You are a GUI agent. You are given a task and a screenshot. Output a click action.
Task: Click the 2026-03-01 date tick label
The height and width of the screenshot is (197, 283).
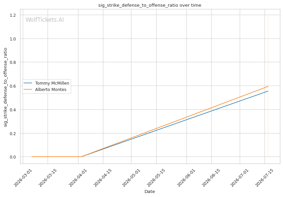(x=23, y=178)
